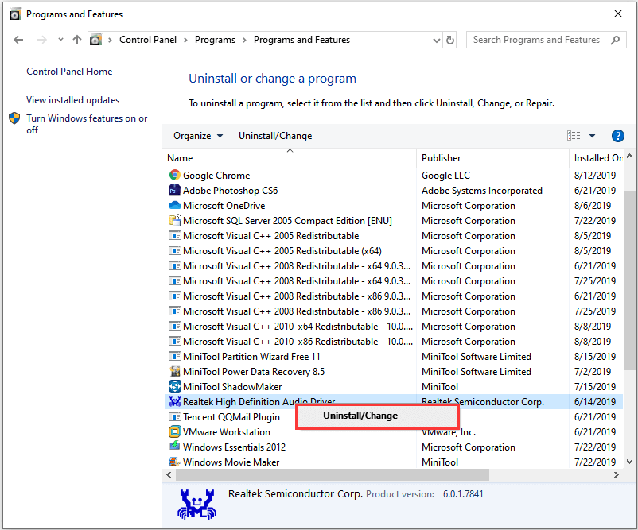This screenshot has height=530, width=638.
Task: Open Turn Windows features on or off
Action: [87, 124]
